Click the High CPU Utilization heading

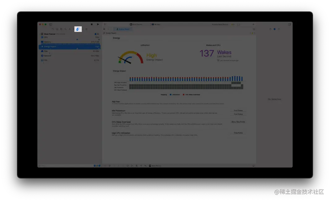121,133
